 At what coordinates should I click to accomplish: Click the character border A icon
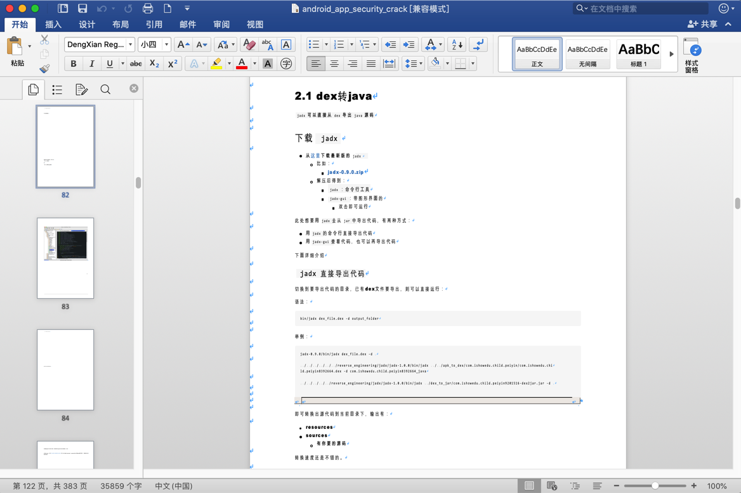pos(286,44)
